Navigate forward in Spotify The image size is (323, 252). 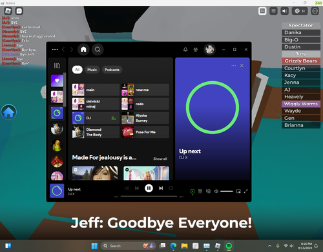pyautogui.click(x=72, y=50)
